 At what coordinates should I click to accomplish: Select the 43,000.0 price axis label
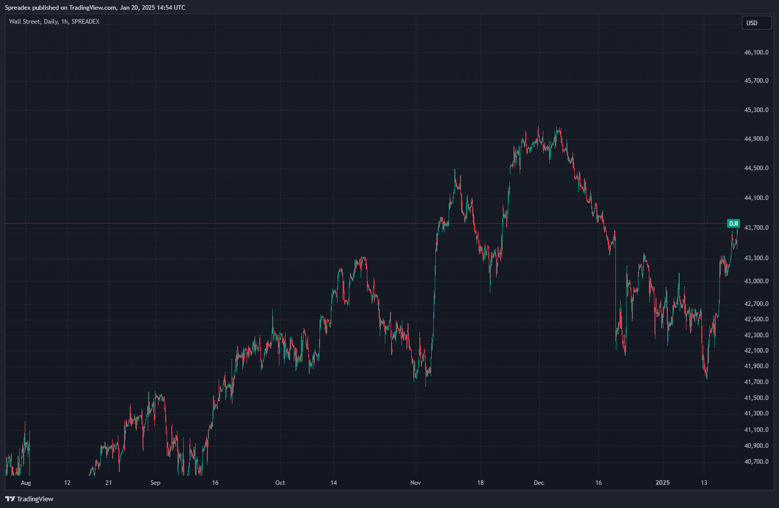756,281
